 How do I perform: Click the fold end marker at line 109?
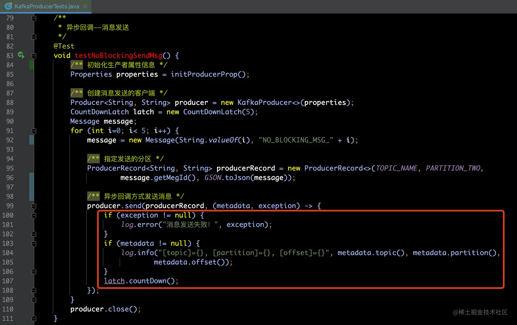(34, 300)
